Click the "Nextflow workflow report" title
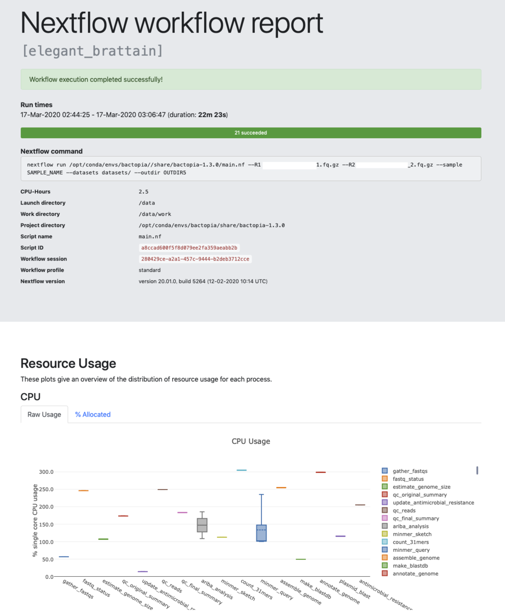505x612 pixels. pos(172,22)
